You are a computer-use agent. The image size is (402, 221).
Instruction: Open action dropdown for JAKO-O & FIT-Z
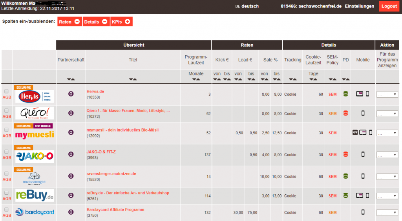(x=387, y=155)
